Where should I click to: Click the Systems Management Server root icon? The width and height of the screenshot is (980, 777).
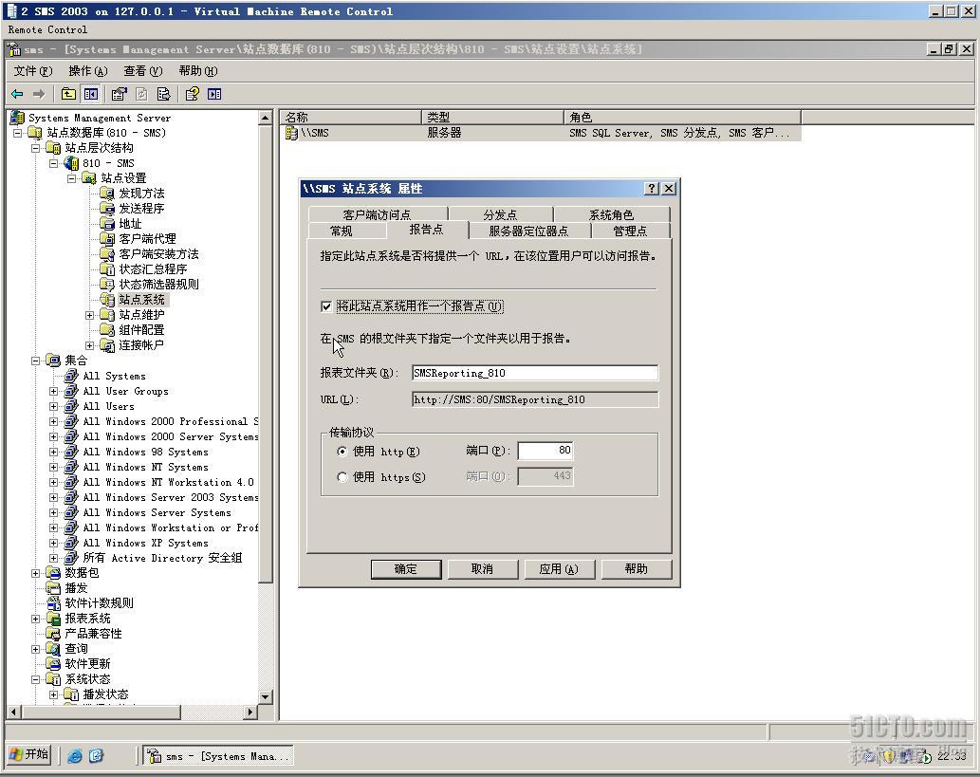click(x=17, y=118)
